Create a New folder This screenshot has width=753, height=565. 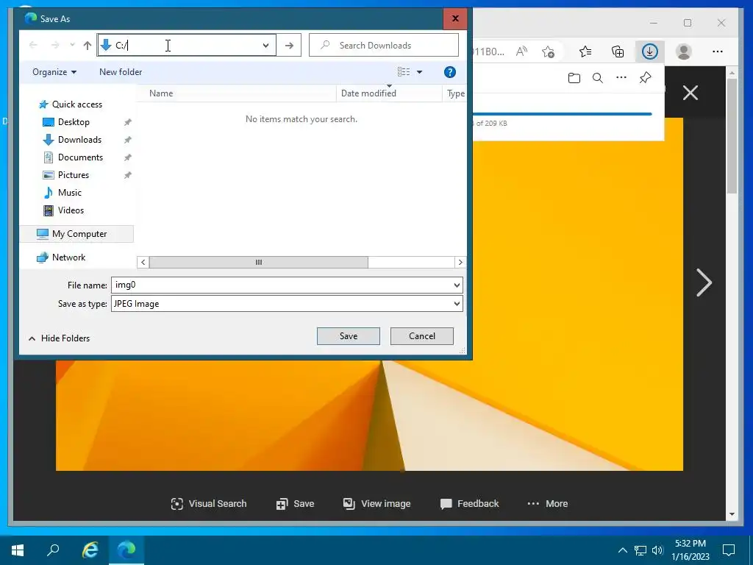click(x=121, y=72)
